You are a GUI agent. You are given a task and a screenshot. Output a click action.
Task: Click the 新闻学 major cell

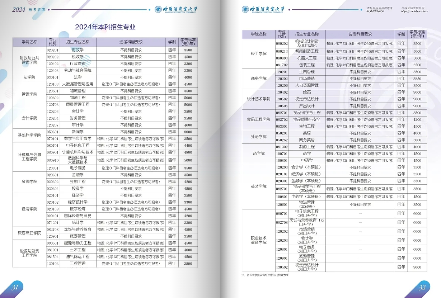tap(78, 132)
